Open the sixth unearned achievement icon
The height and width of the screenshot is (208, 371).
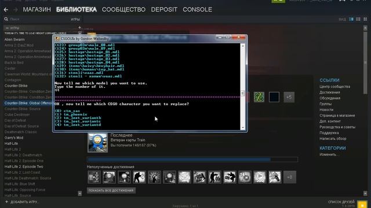169,177
